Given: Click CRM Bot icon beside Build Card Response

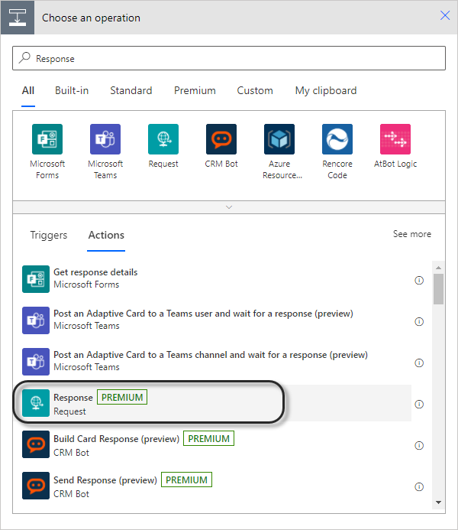Looking at the screenshot, I should (36, 444).
